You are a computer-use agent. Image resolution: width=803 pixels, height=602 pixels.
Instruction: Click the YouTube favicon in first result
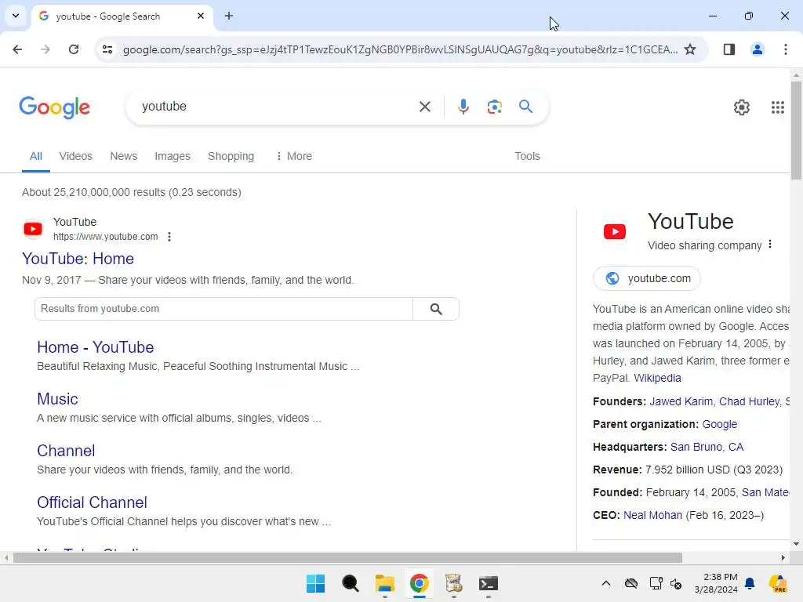pyautogui.click(x=33, y=229)
